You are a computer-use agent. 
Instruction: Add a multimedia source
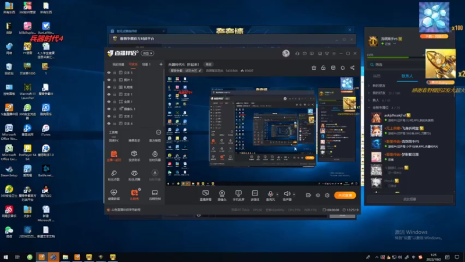click(x=255, y=196)
